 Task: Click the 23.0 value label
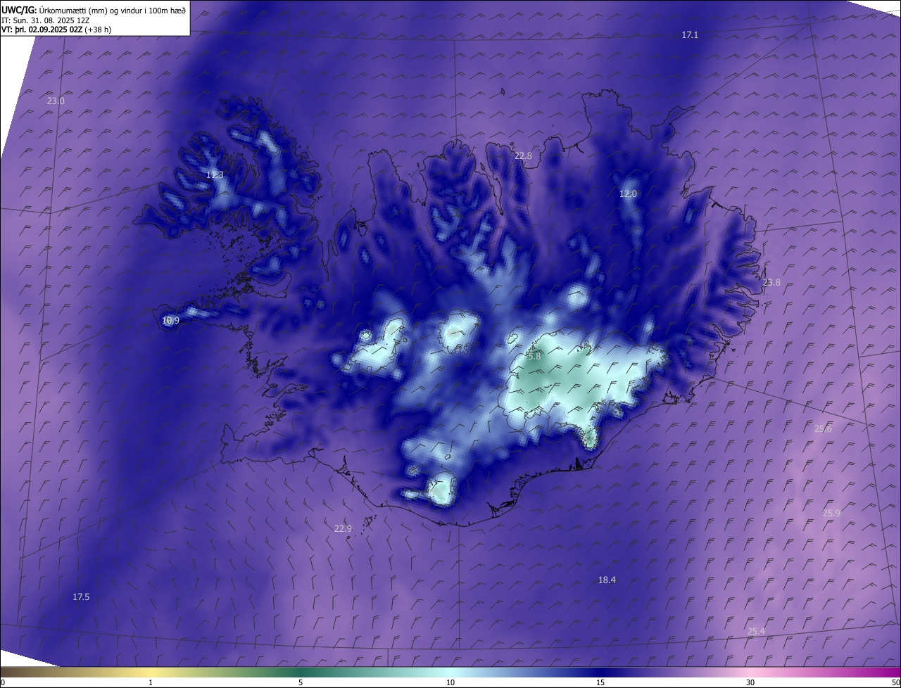tap(56, 101)
